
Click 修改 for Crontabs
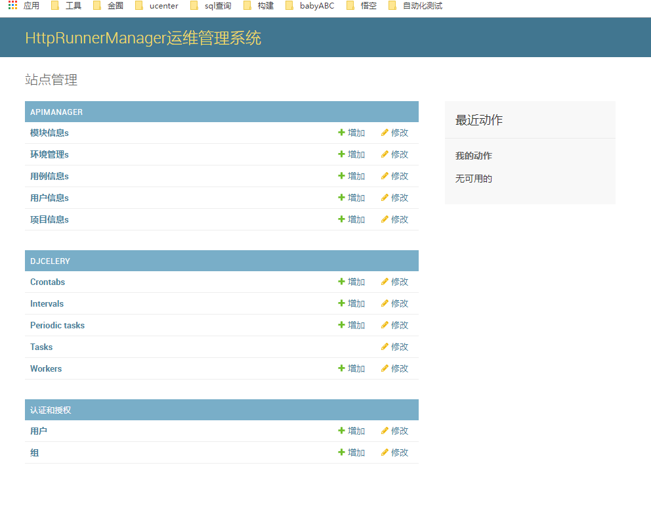[395, 282]
